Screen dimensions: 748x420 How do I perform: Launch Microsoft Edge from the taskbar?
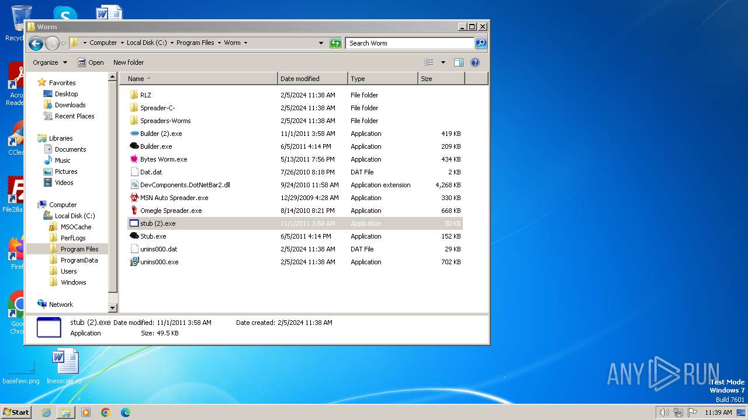point(126,412)
